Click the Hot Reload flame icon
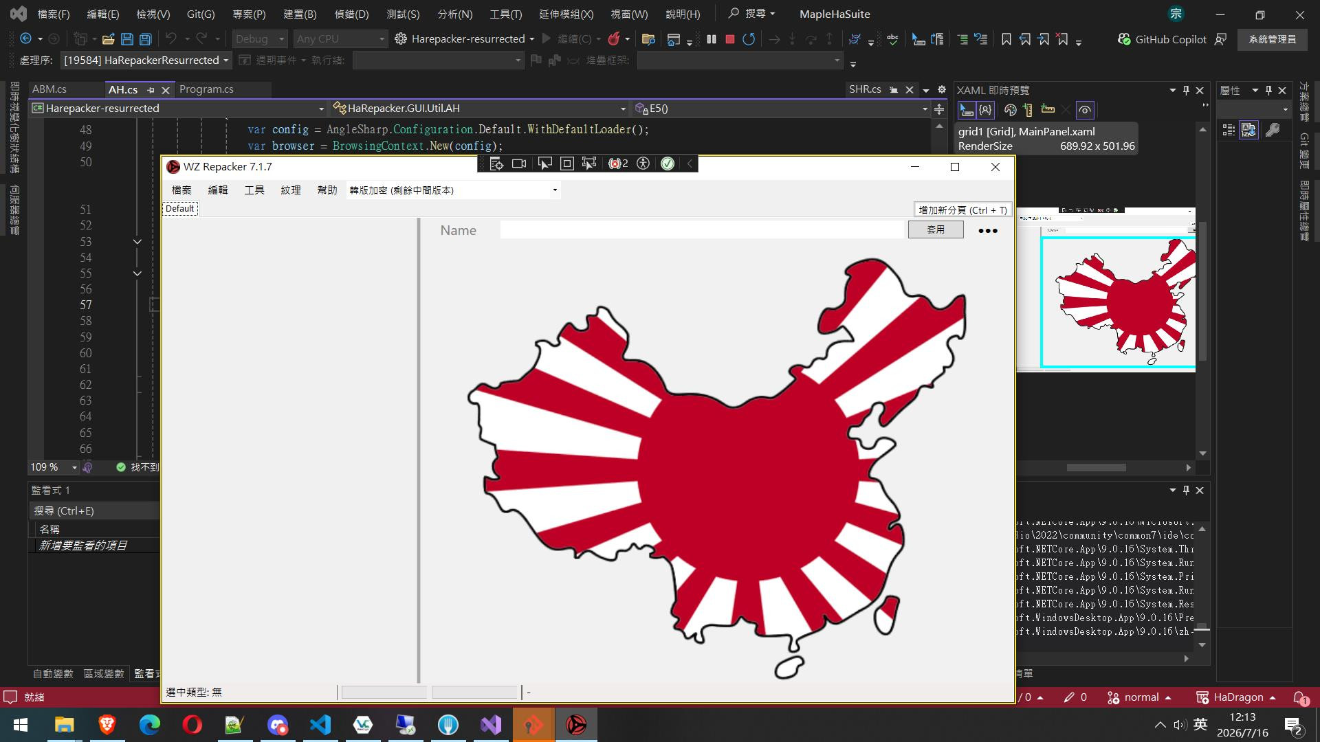 (x=614, y=39)
